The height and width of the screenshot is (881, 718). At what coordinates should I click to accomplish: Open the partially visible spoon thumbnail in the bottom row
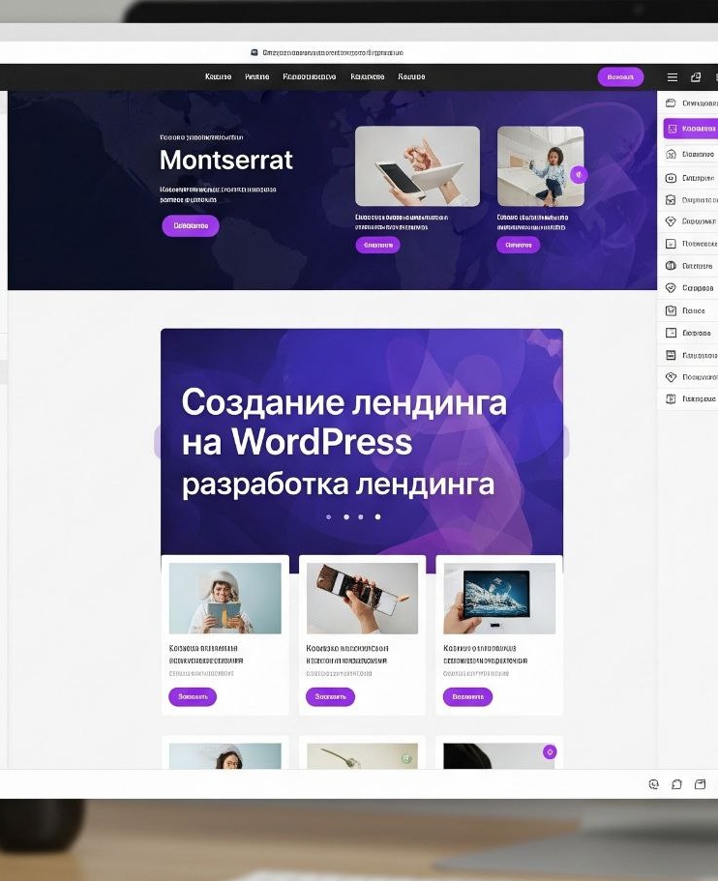362,755
